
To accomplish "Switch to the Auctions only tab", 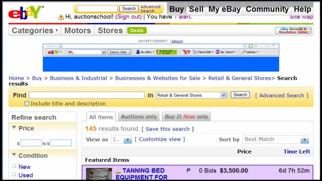I will pos(139,117).
